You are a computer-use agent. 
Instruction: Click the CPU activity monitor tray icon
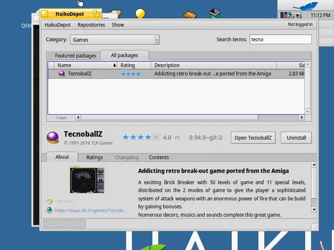pyautogui.click(x=284, y=15)
